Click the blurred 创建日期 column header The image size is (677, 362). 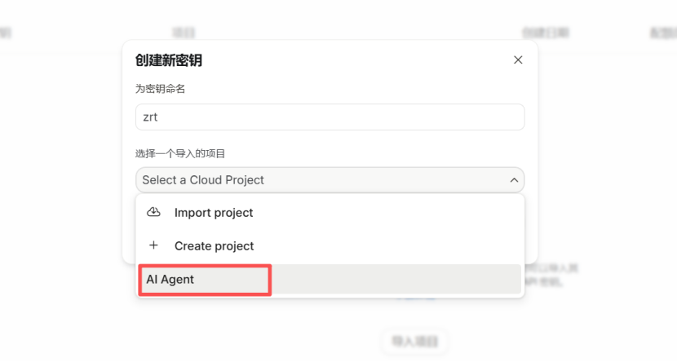[x=545, y=33]
